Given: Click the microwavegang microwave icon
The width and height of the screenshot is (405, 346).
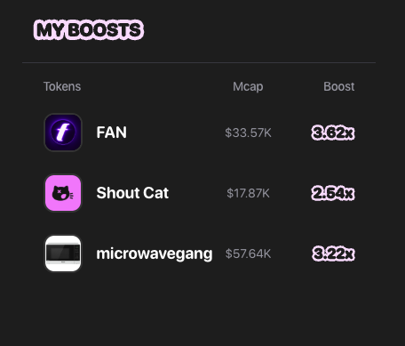Looking at the screenshot, I should pyautogui.click(x=63, y=253).
